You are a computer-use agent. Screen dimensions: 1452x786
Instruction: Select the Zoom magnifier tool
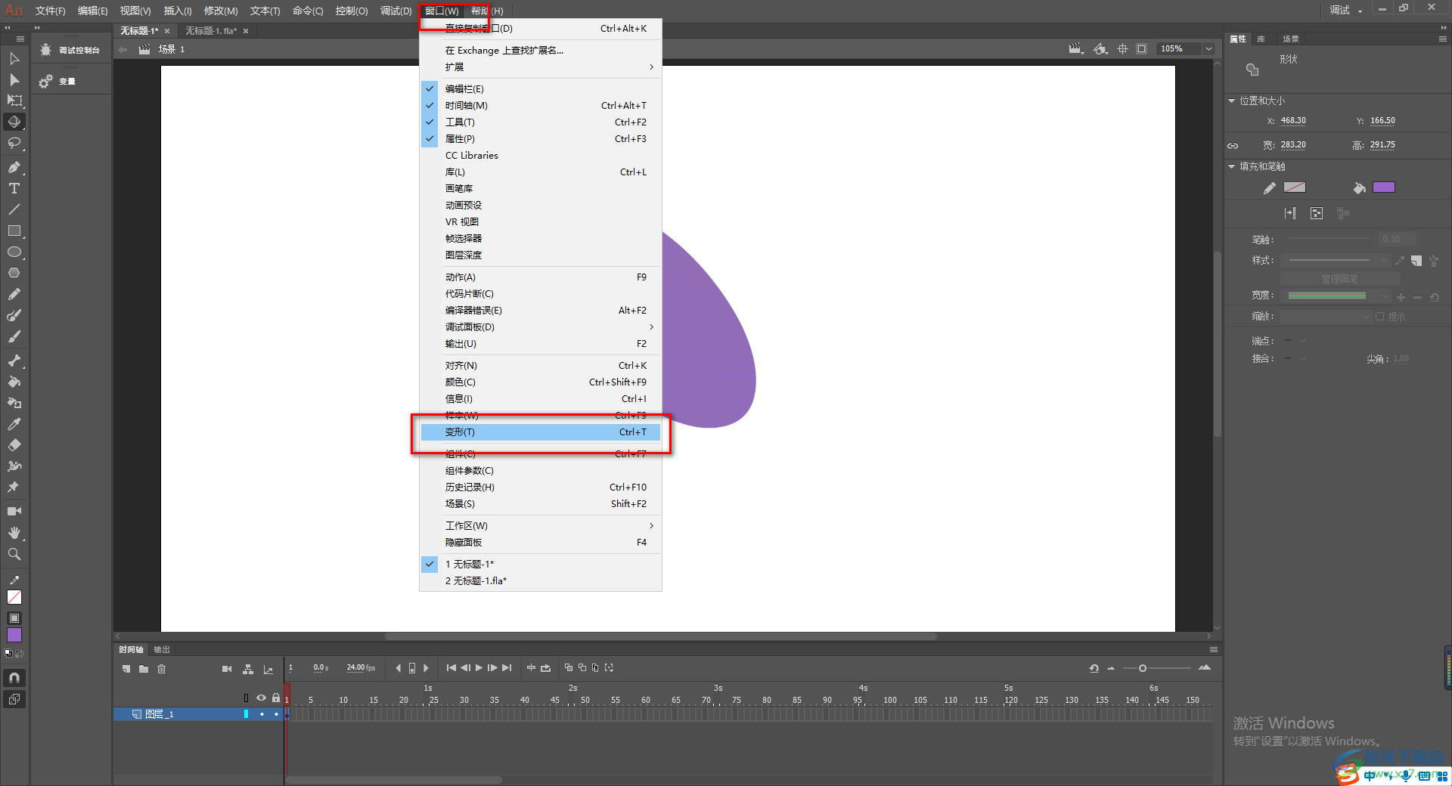[x=14, y=554]
